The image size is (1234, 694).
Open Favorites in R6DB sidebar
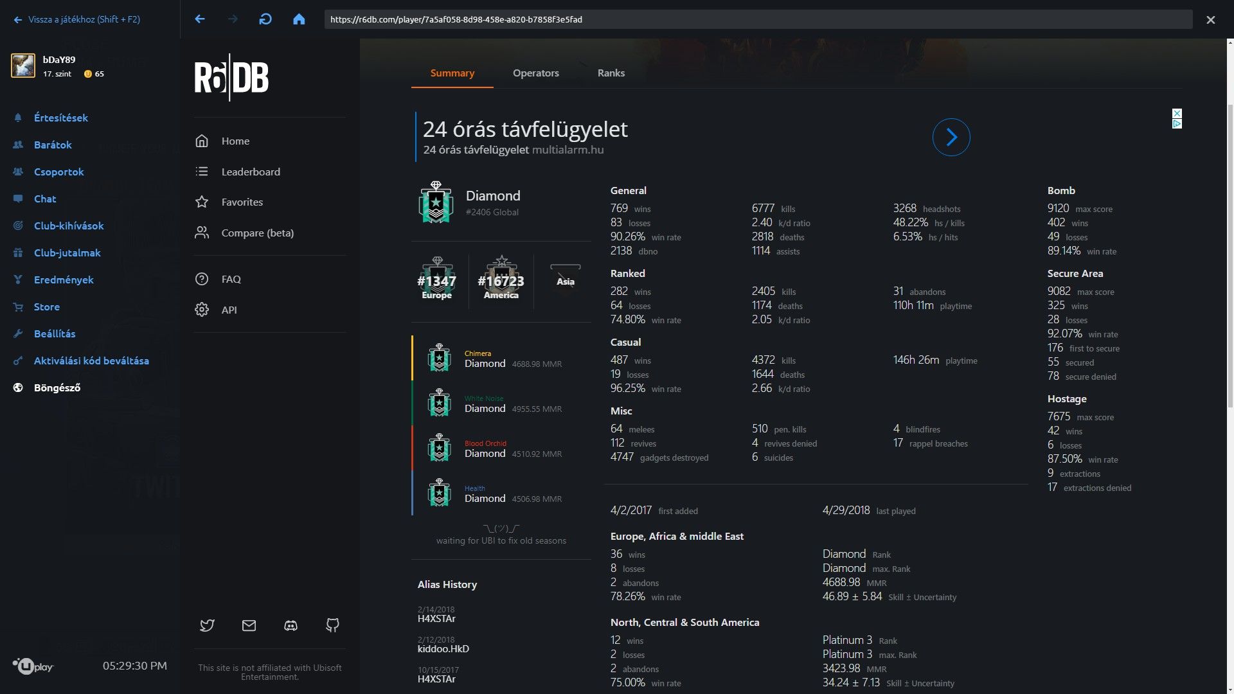[x=242, y=202]
